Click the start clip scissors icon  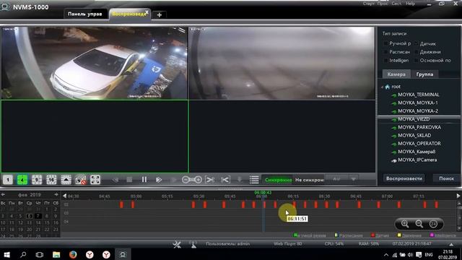pyautogui.click(x=210, y=180)
